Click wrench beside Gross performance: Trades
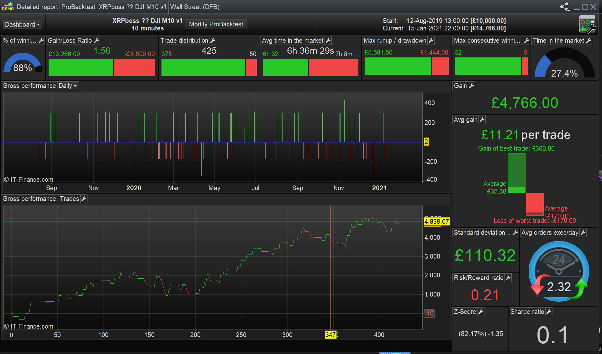This screenshot has height=354, width=602. (x=84, y=199)
